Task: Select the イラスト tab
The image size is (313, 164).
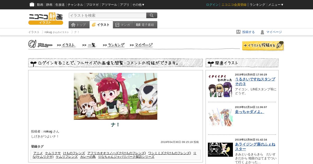Action: point(101,24)
